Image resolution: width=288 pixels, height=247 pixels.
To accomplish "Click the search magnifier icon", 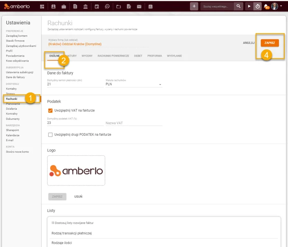I will [x=239, y=6].
